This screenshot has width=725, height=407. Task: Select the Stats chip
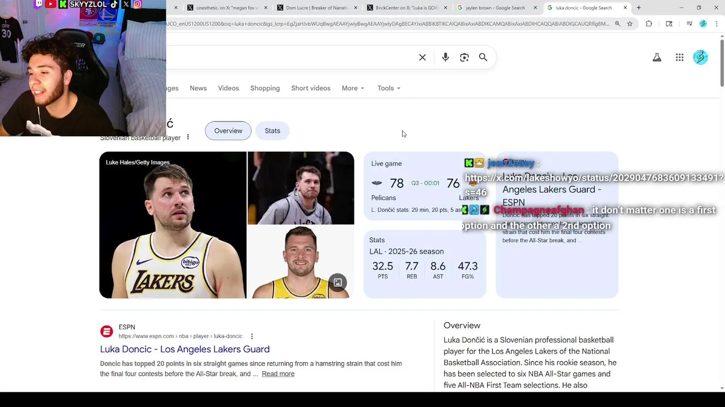pos(272,131)
